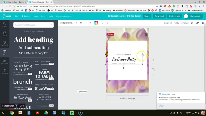This screenshot has height=116, width=206.
Task: Open the Resize menu
Action: [26, 16]
